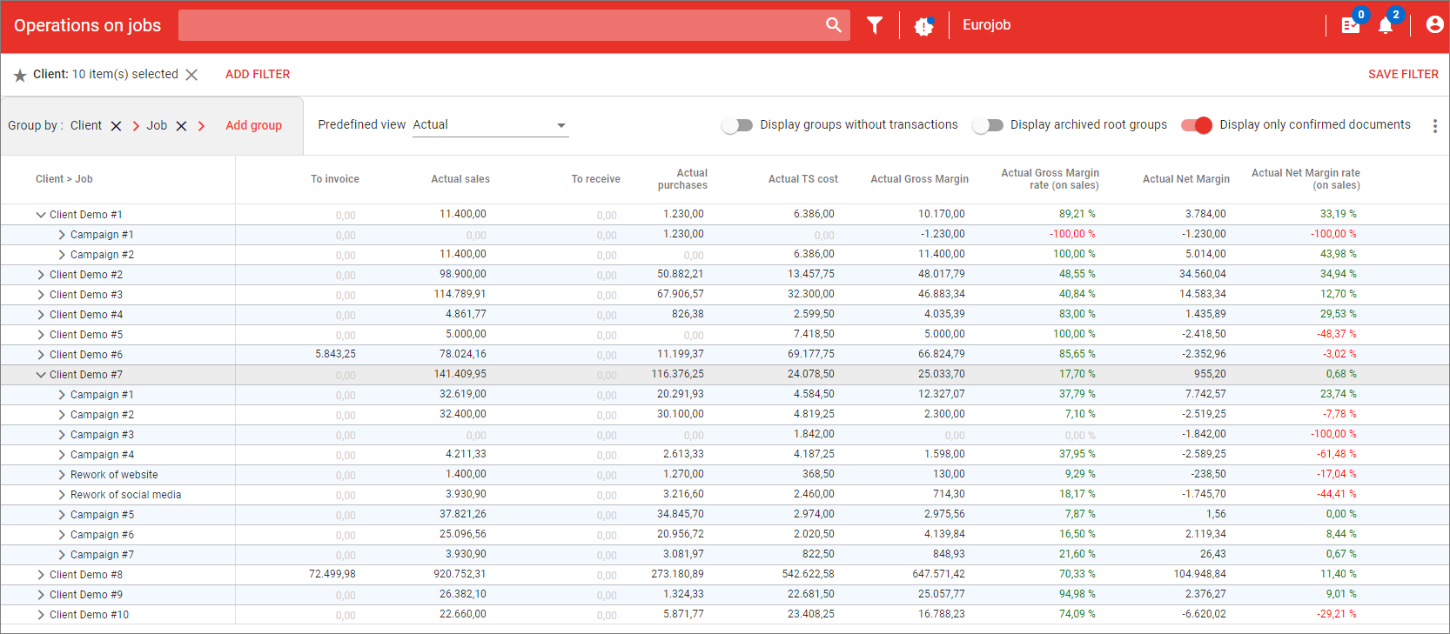The height and width of the screenshot is (634, 1450).
Task: Click the alert badge icon next to Eurojob
Action: pyautogui.click(x=923, y=26)
